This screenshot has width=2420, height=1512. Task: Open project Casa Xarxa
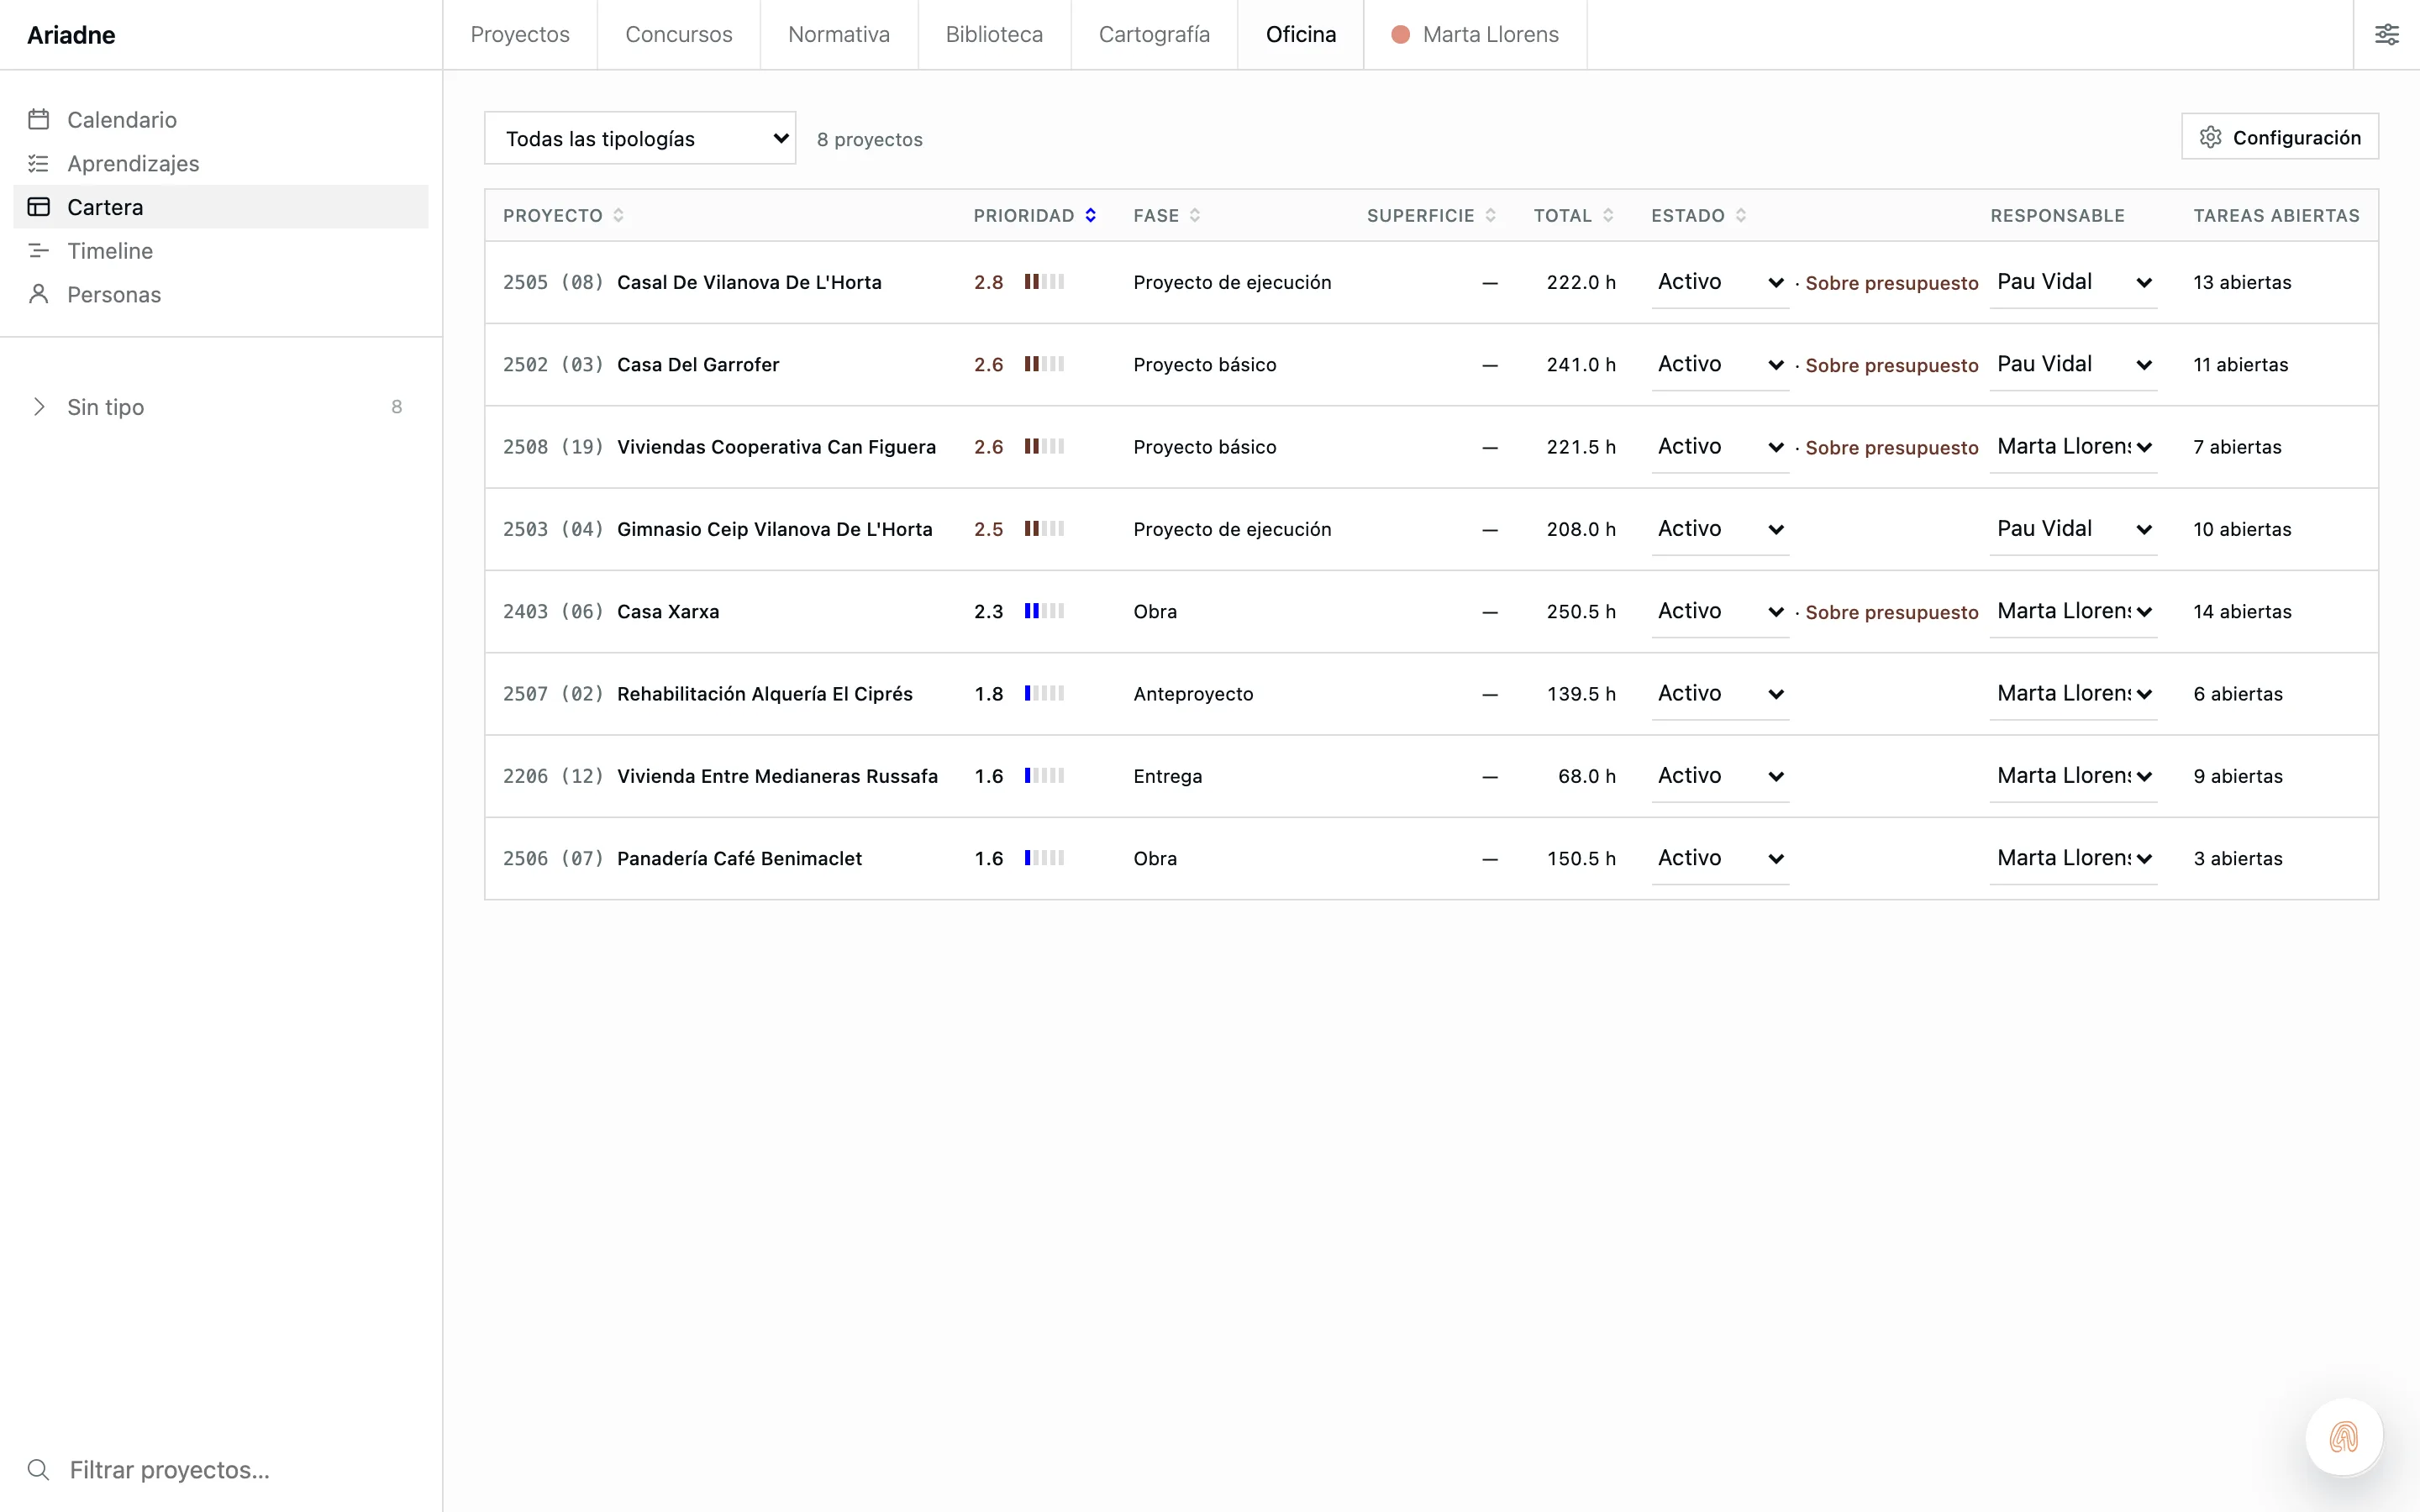(668, 612)
